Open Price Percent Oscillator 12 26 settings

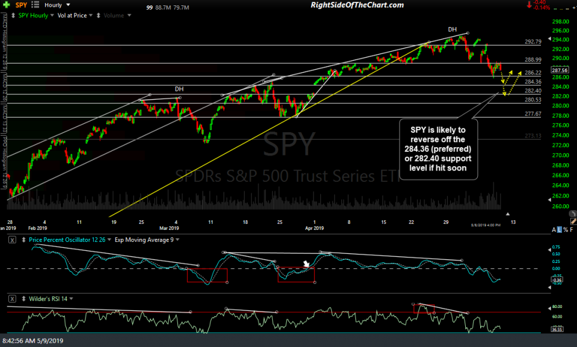tap(67, 240)
